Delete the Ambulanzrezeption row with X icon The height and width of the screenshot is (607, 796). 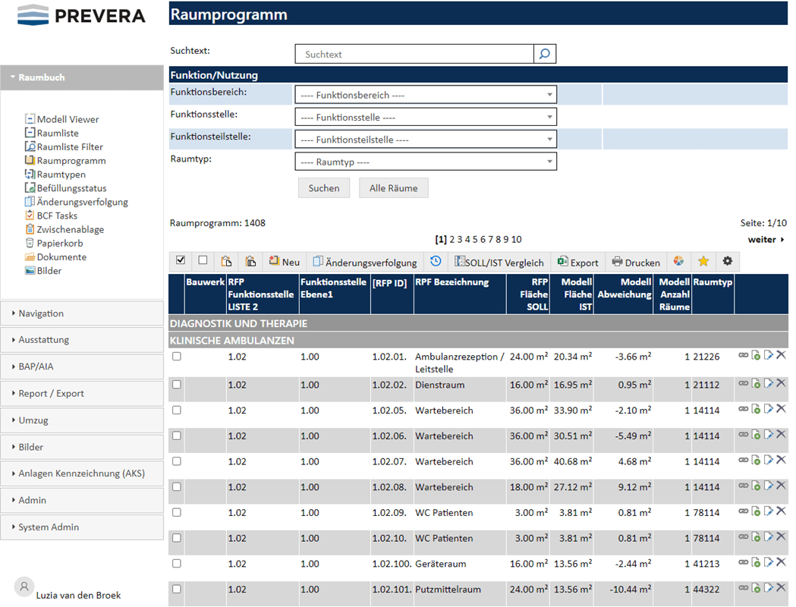(781, 355)
